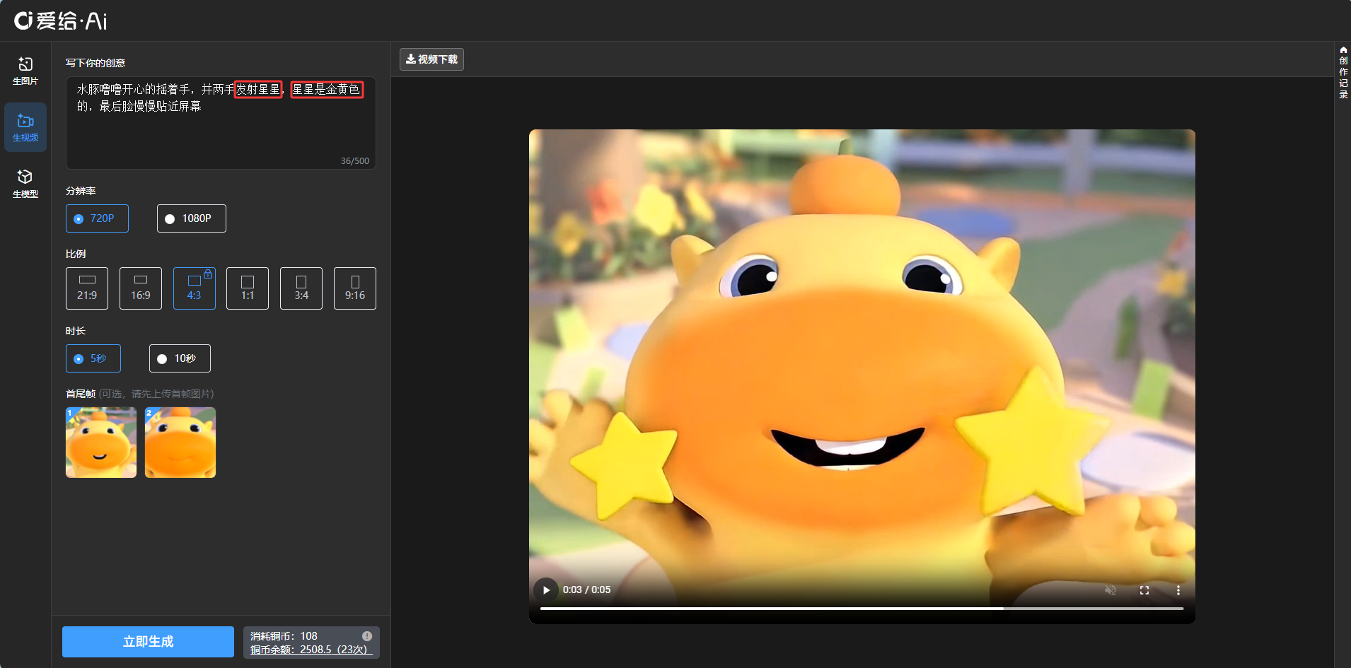Select 1080P resolution
Image resolution: width=1351 pixels, height=668 pixels.
point(192,218)
